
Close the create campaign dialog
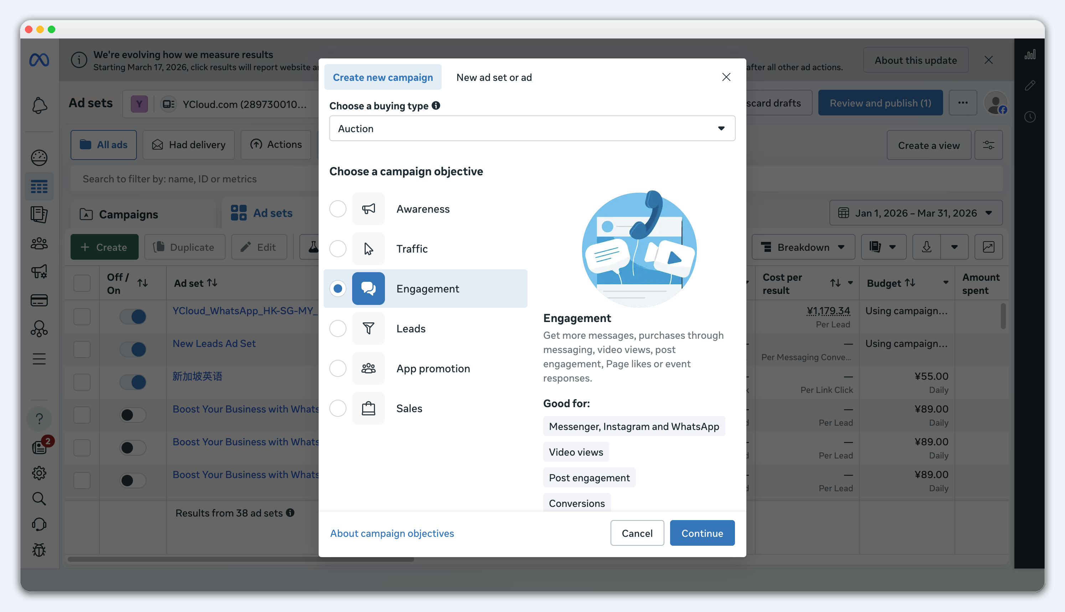tap(726, 77)
